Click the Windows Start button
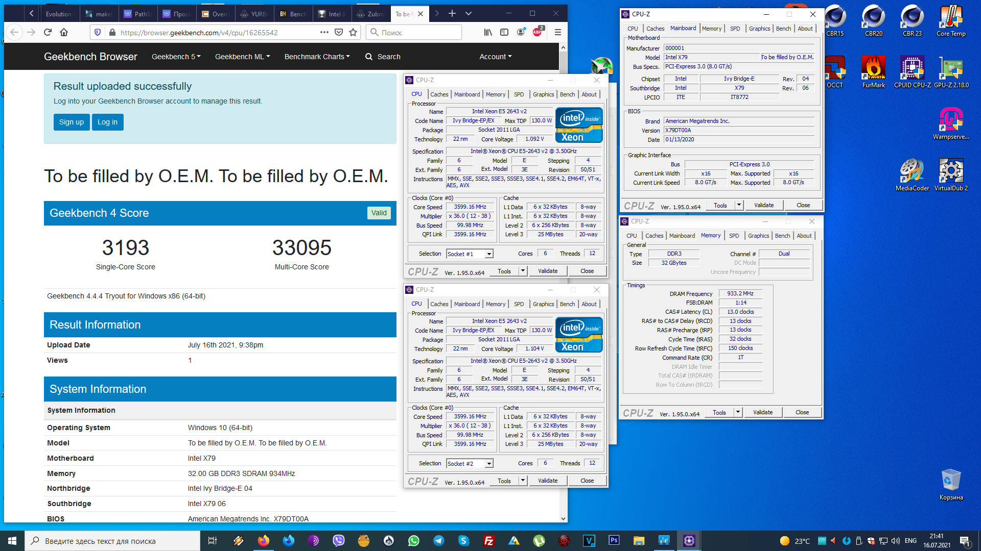This screenshot has width=981, height=551. [x=12, y=541]
